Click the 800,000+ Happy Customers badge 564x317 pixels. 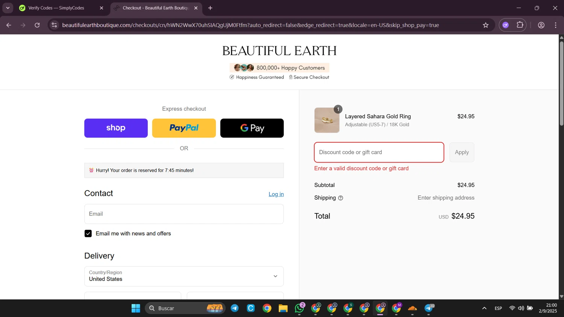pos(279,68)
